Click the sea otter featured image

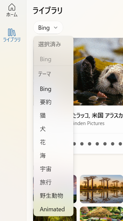[x=98, y=72]
